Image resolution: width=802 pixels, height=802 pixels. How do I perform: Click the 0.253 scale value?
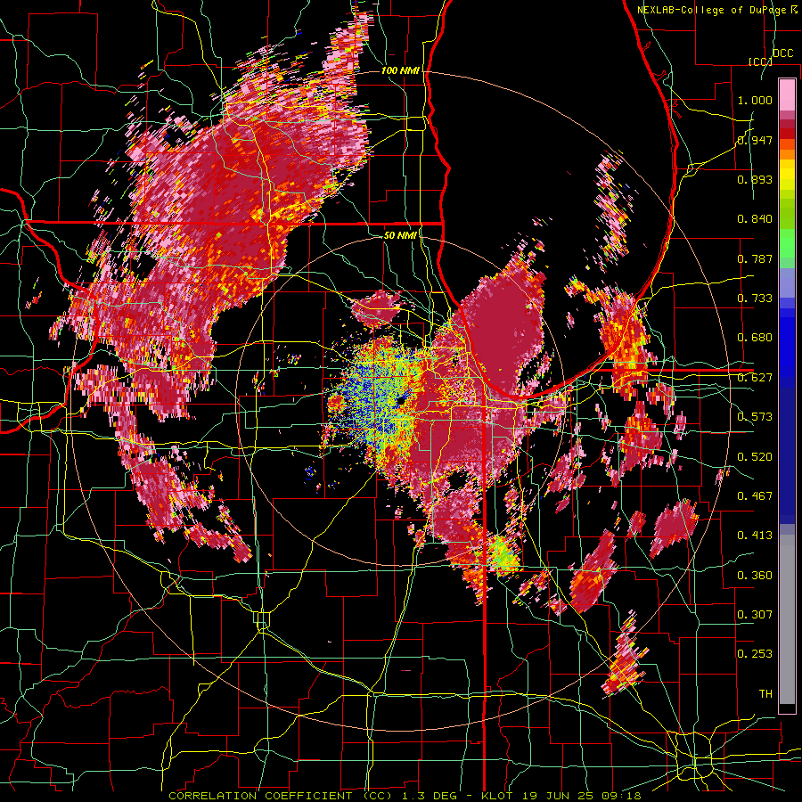click(755, 654)
